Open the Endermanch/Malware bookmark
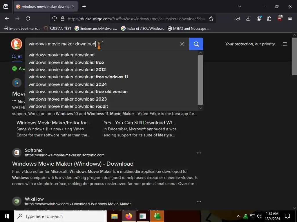 [x=96, y=29]
